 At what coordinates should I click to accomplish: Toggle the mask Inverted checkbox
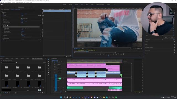22,34
